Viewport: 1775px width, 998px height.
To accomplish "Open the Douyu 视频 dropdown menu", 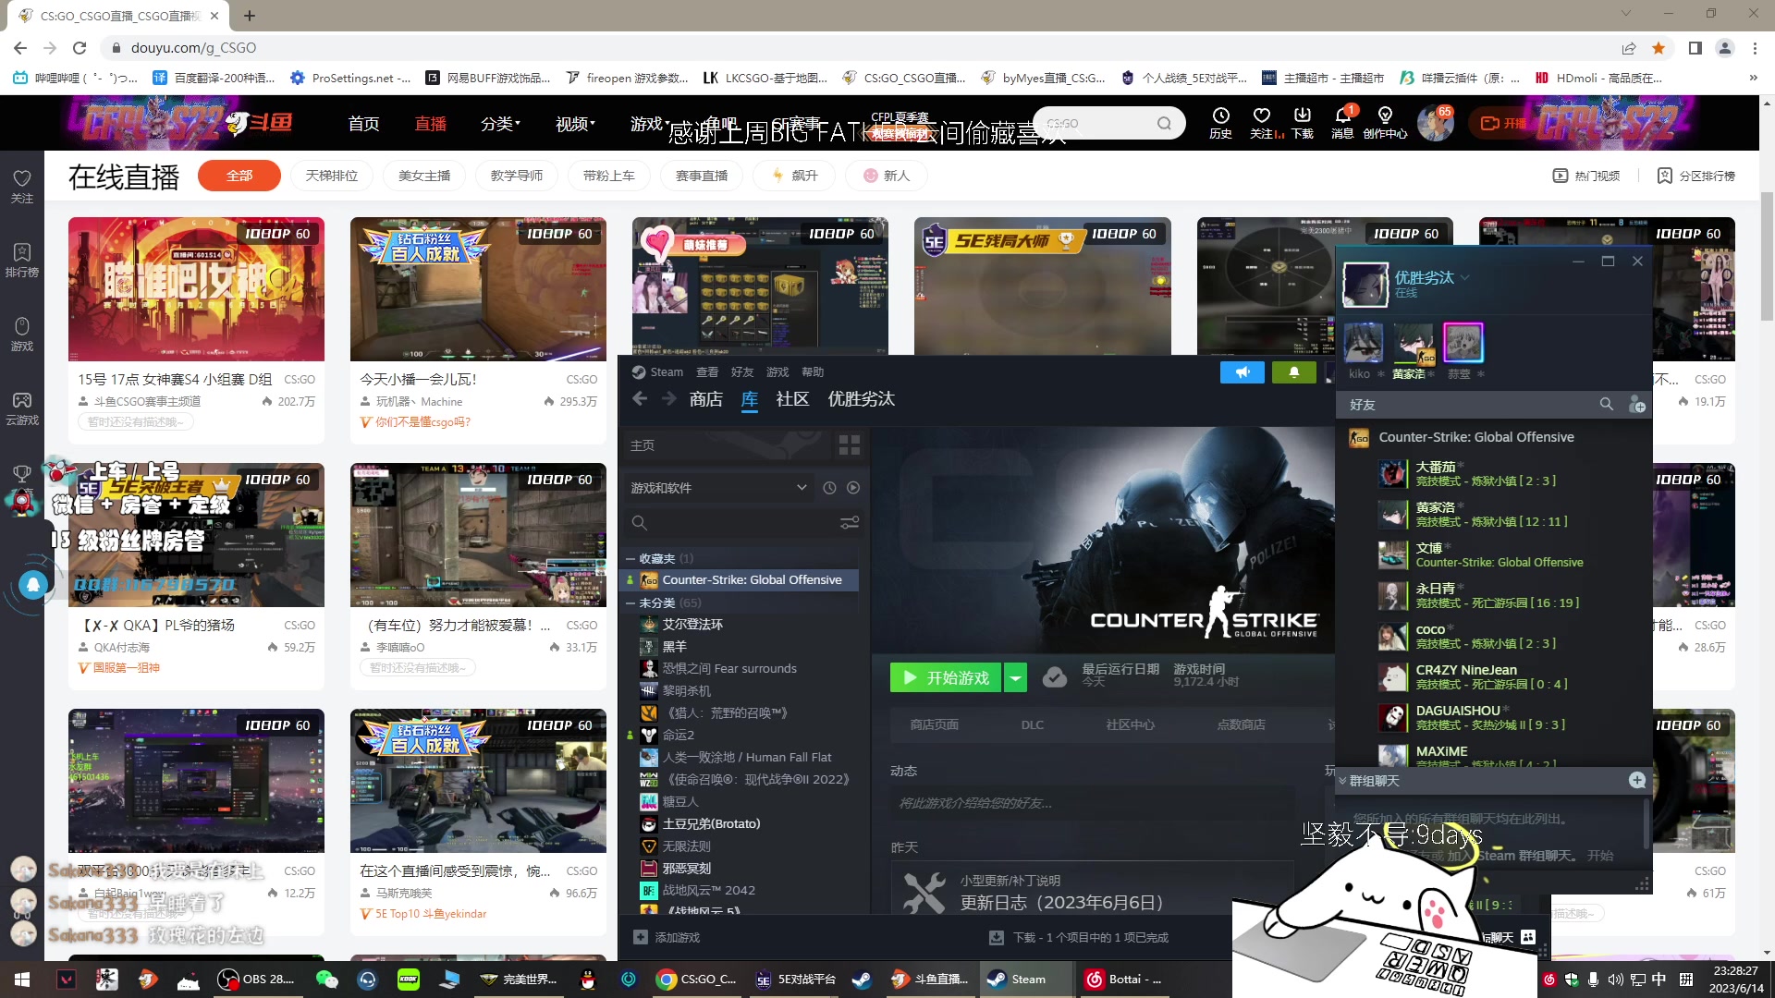I will pos(575,123).
